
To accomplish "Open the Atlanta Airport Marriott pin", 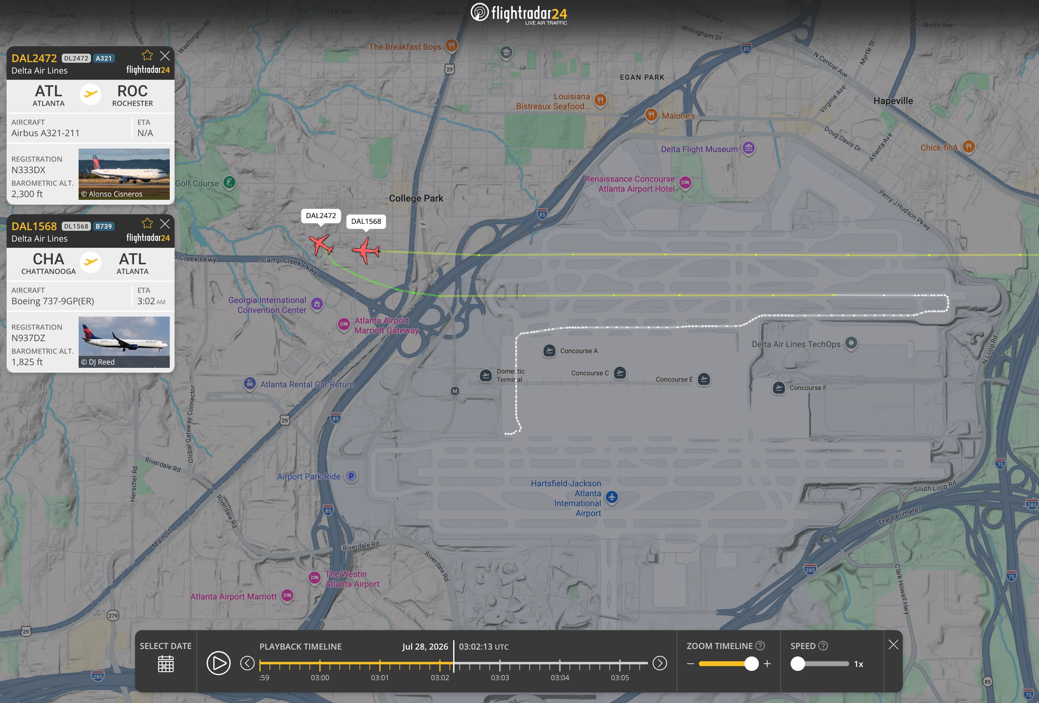I will click(x=287, y=596).
